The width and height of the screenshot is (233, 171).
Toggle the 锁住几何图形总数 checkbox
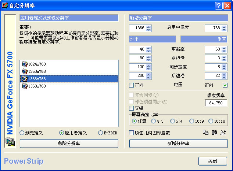tap(132, 133)
